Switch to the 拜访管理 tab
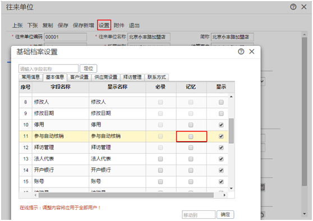313x221 pixels. pos(132,77)
